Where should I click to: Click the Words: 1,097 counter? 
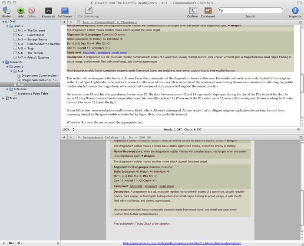[172, 129]
